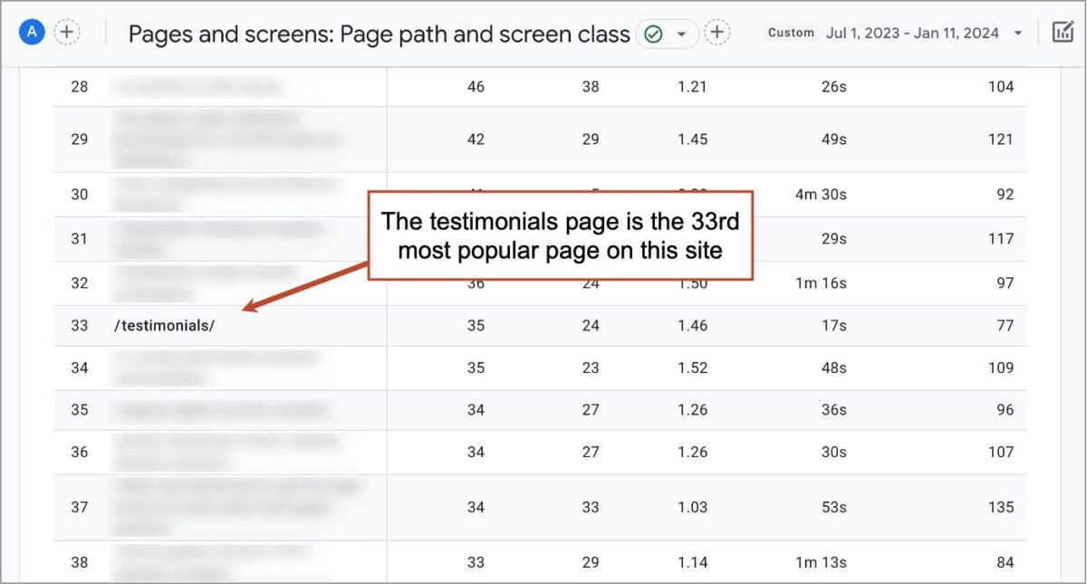Screen dimensions: 1087x584
Task: Click the 4m 30s engagement cell in row 30
Action: 822,194
